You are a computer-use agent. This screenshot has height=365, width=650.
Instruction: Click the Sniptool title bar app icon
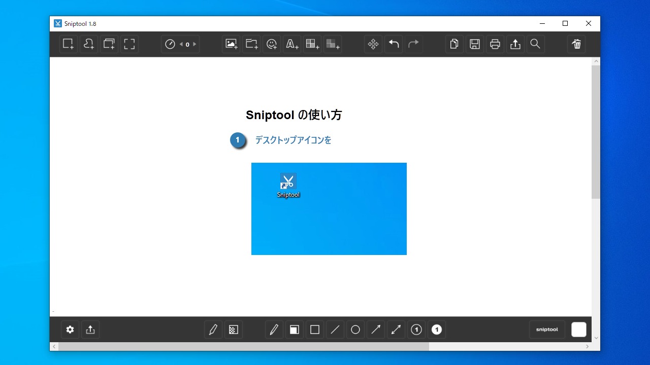click(x=58, y=24)
